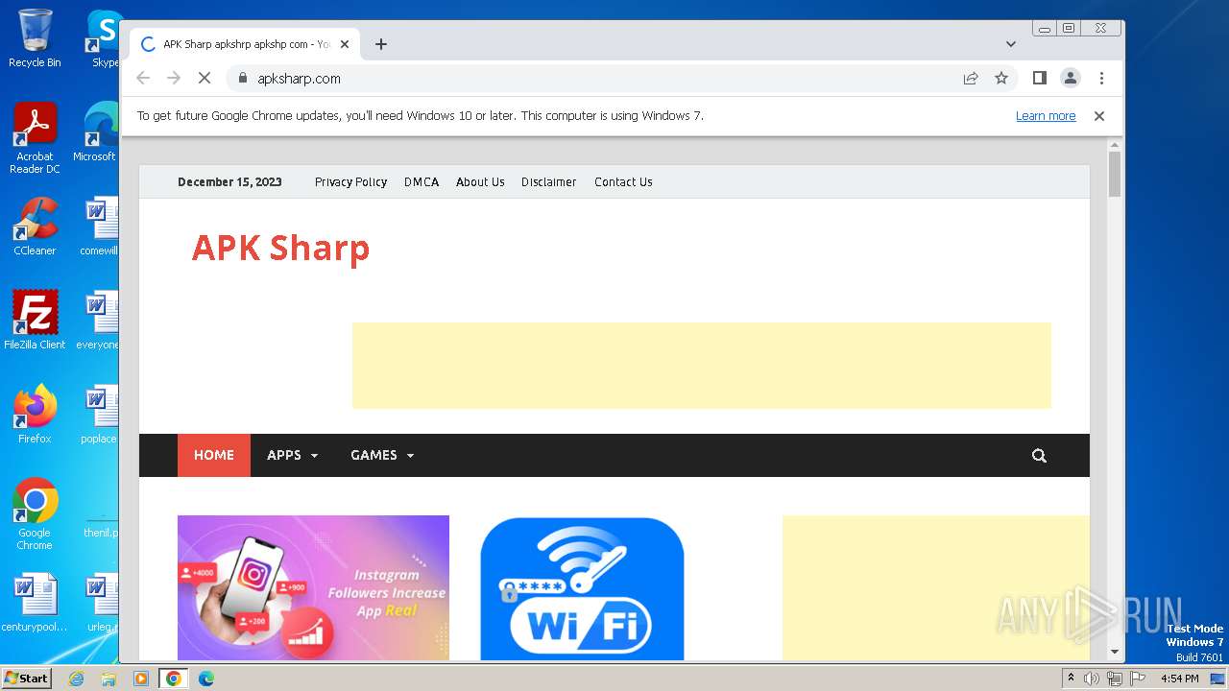This screenshot has width=1229, height=691.
Task: Click the Chrome back arrow
Action: pos(143,79)
